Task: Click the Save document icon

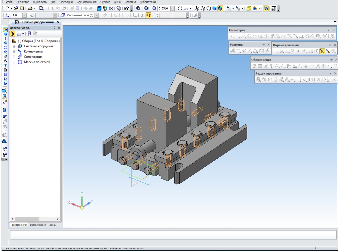Action: [22, 8]
